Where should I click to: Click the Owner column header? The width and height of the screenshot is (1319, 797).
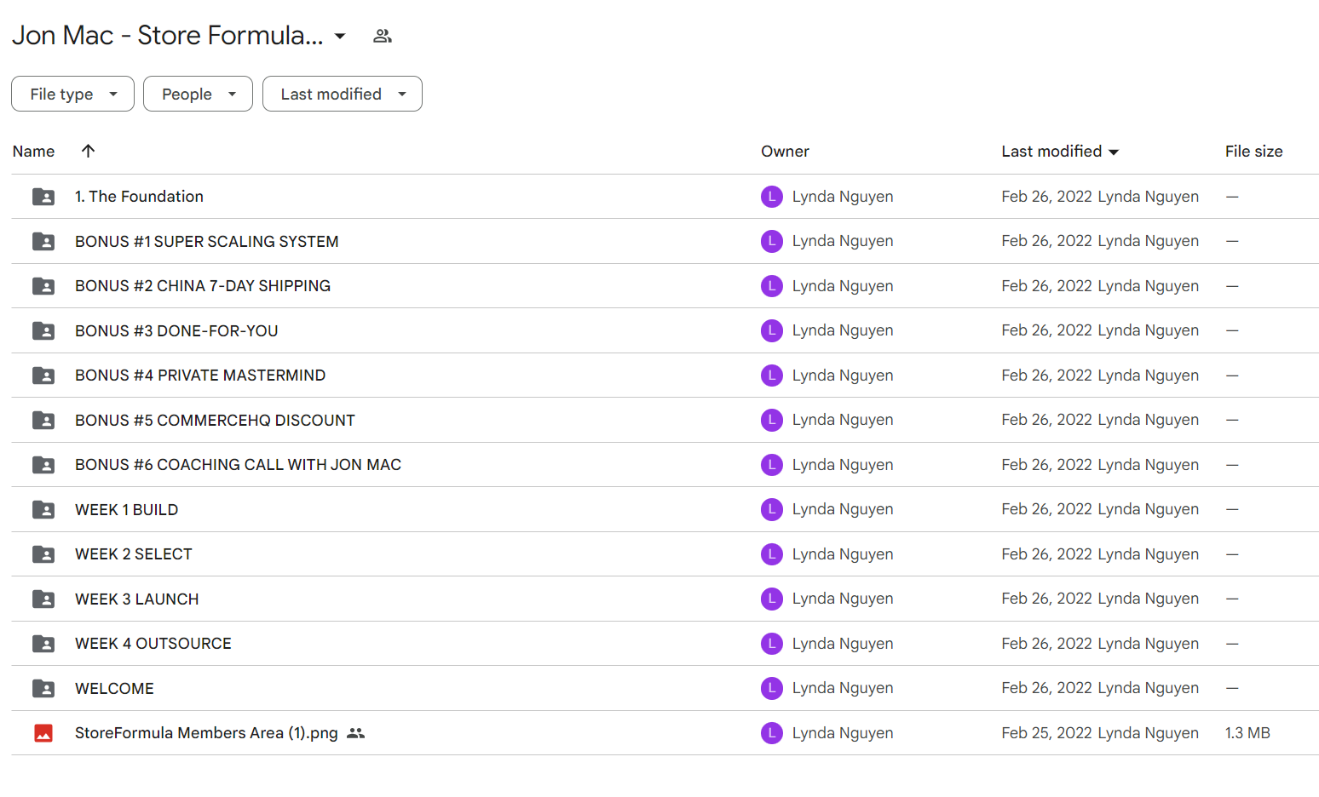tap(785, 152)
